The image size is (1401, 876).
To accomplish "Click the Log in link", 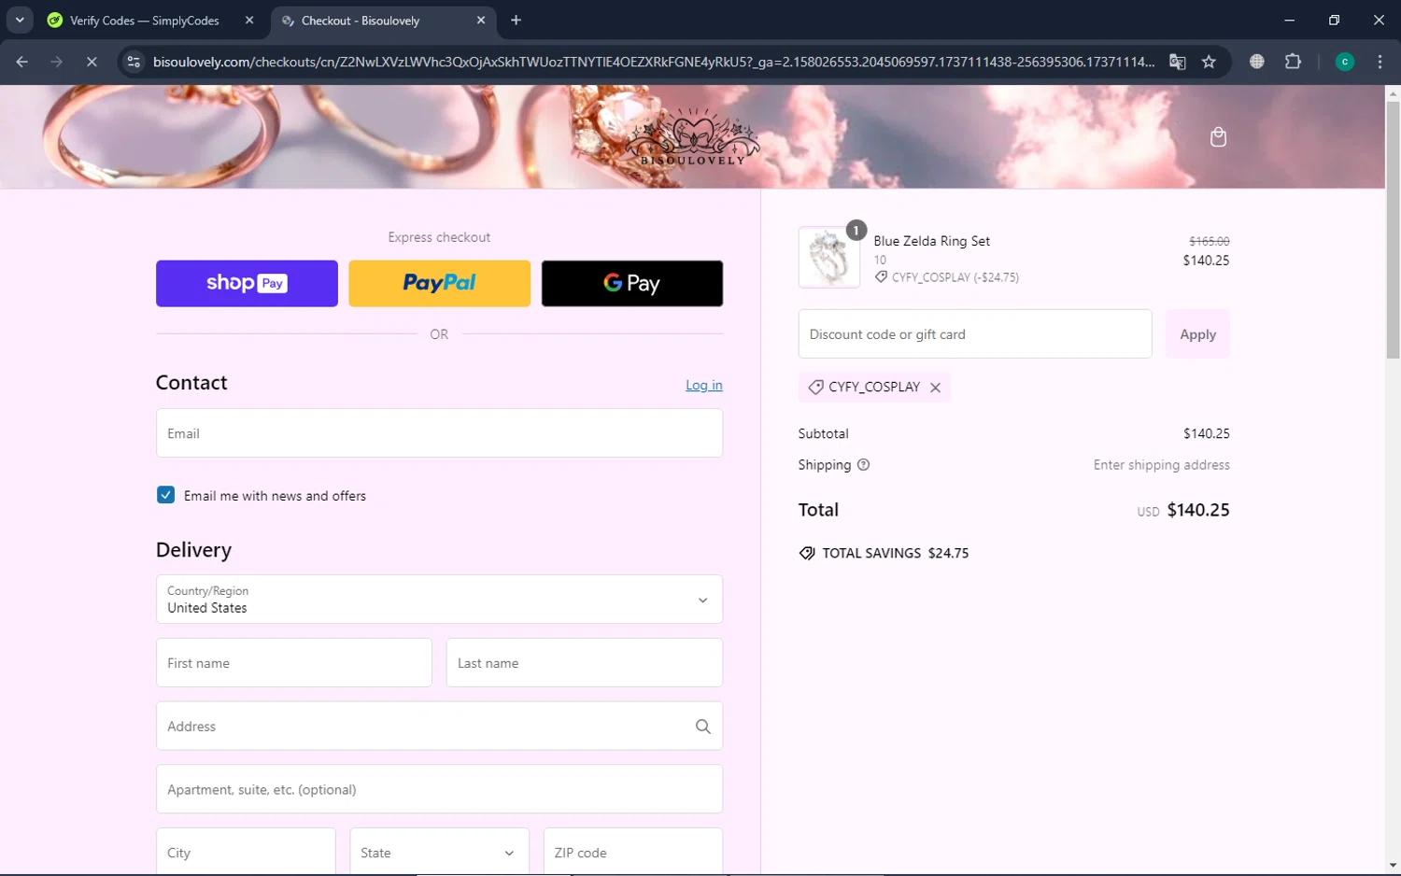I will click(704, 385).
